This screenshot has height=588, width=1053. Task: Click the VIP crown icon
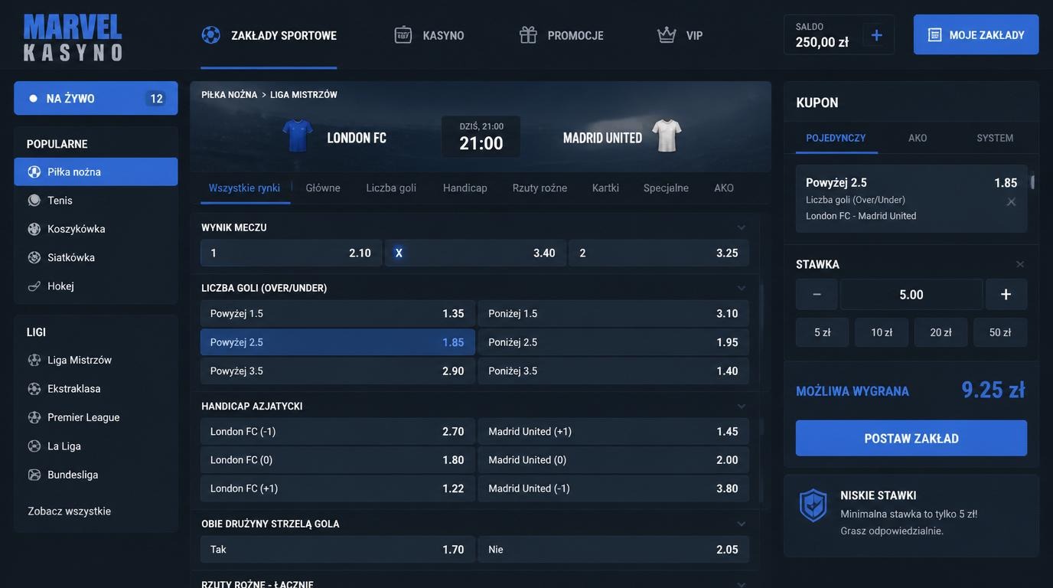(667, 35)
